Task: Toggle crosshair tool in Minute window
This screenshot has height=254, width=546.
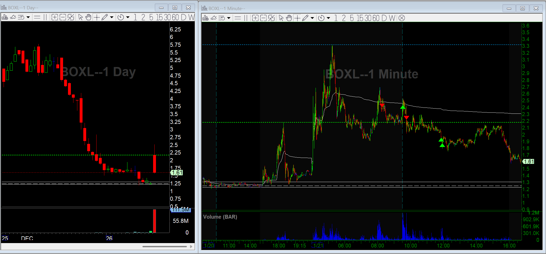Action: pos(297,18)
